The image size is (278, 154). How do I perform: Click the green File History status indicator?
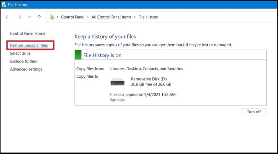[x=78, y=55]
